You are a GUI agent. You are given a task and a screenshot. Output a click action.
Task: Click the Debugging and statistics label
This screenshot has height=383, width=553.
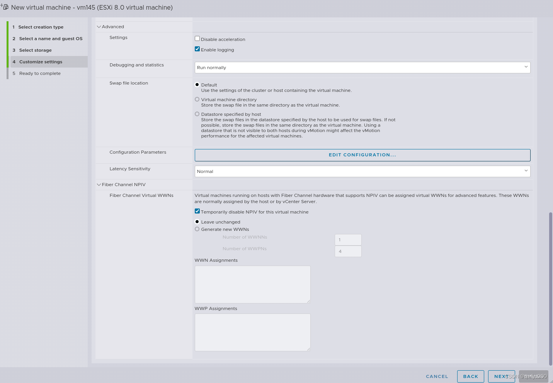137,65
